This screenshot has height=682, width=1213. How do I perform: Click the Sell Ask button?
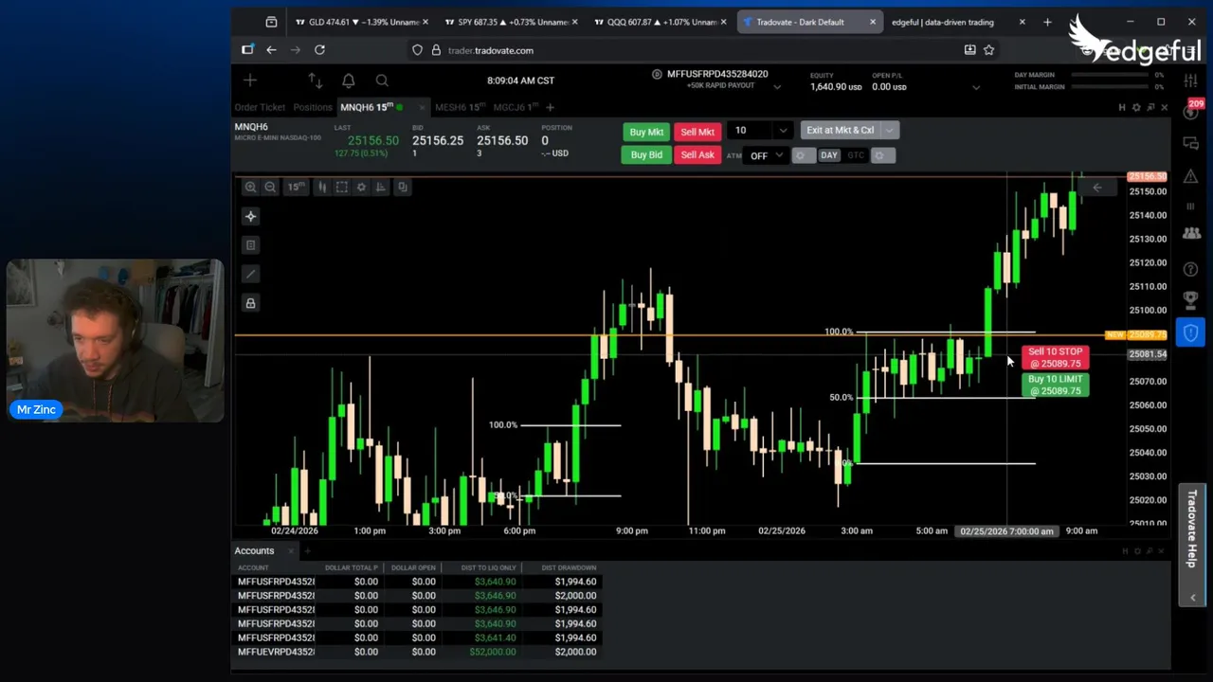pyautogui.click(x=697, y=155)
